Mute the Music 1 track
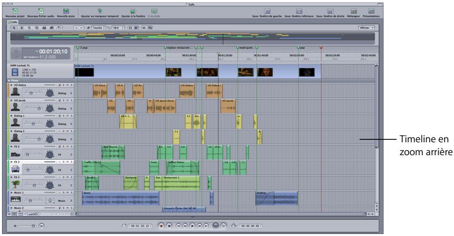This screenshot has width=454, height=236. [x=67, y=192]
